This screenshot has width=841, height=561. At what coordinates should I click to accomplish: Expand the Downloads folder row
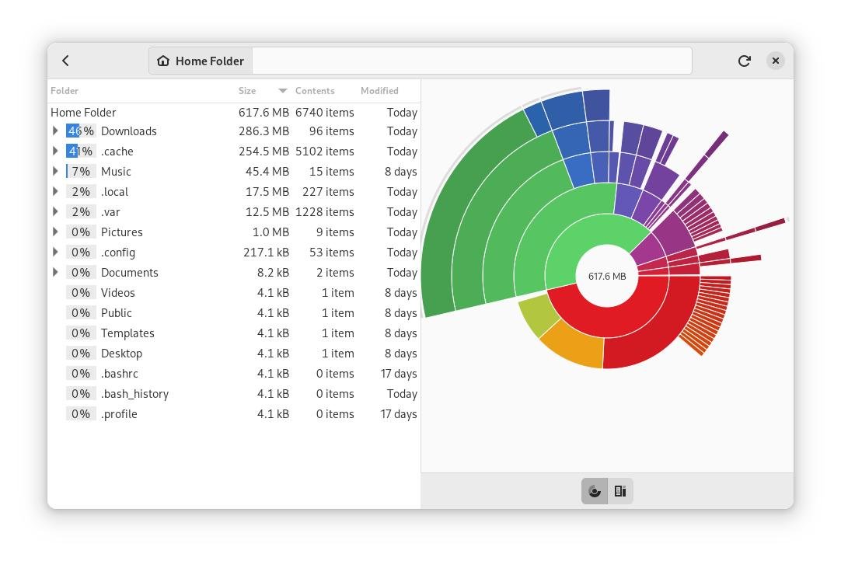point(55,131)
